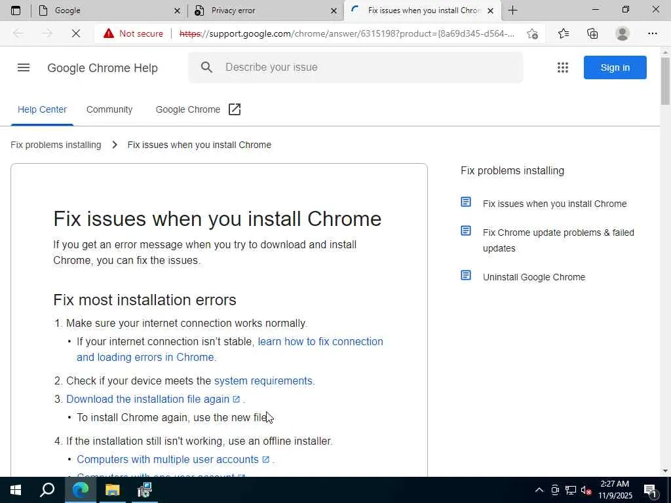The height and width of the screenshot is (503, 671).
Task: Open the tab actions menu icon
Action: click(x=16, y=10)
